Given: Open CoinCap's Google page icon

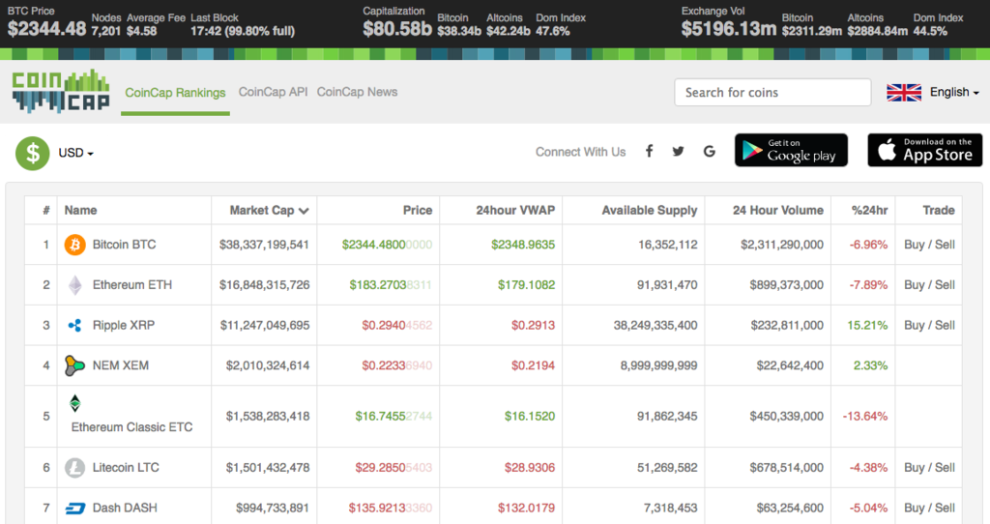Looking at the screenshot, I should [x=709, y=152].
